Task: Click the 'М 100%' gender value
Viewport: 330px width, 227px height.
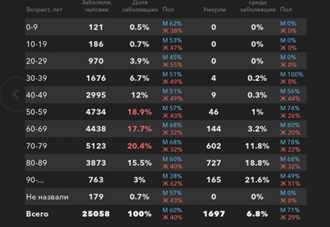Action: (x=291, y=74)
